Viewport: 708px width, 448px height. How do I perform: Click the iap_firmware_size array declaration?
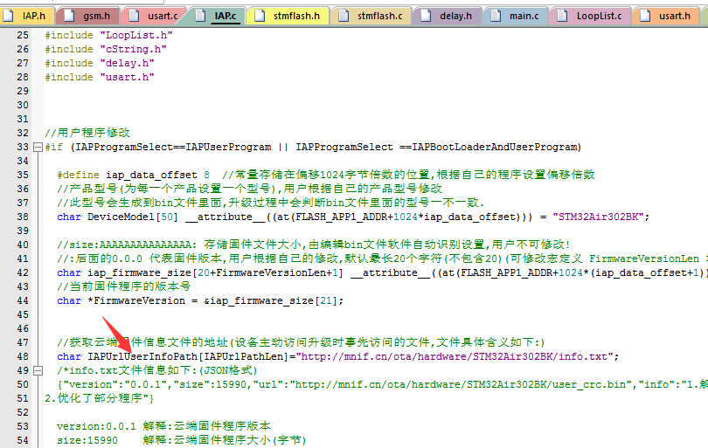[x=215, y=273]
